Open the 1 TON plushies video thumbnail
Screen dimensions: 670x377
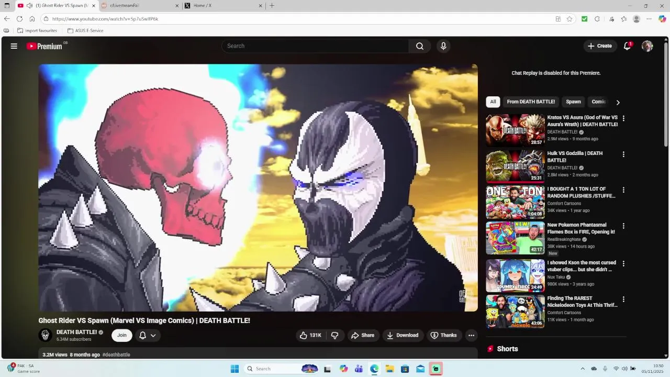[x=515, y=202]
